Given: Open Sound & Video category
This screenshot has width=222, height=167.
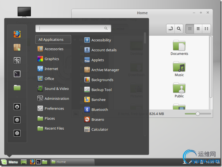Looking at the screenshot, I should (53, 89).
